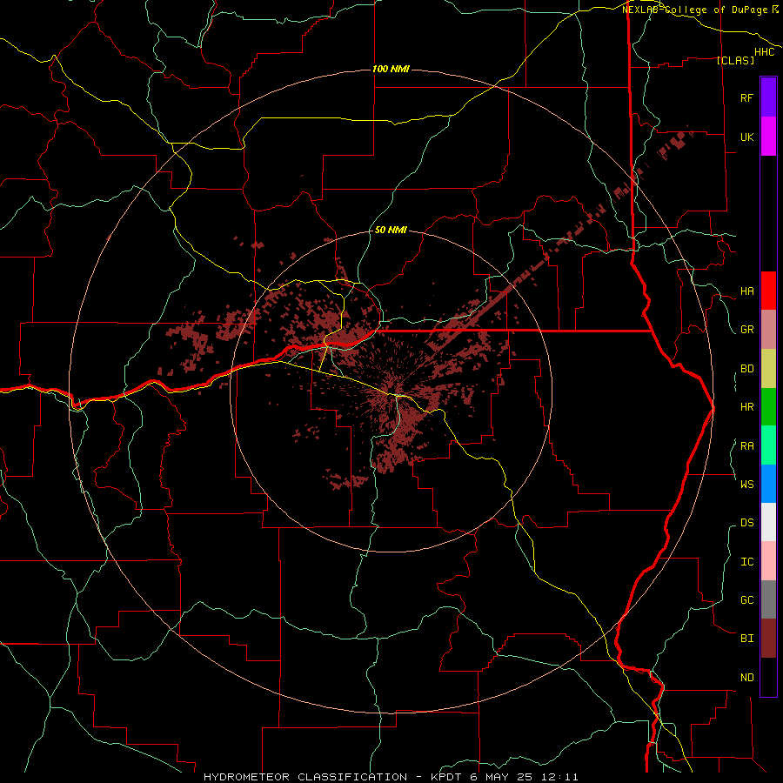Click the ND black legend swatch
Screen dimensions: 783x783
click(768, 677)
